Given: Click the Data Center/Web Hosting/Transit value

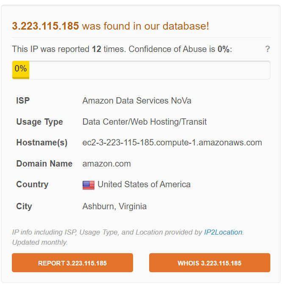Looking at the screenshot, I should pos(144,122).
